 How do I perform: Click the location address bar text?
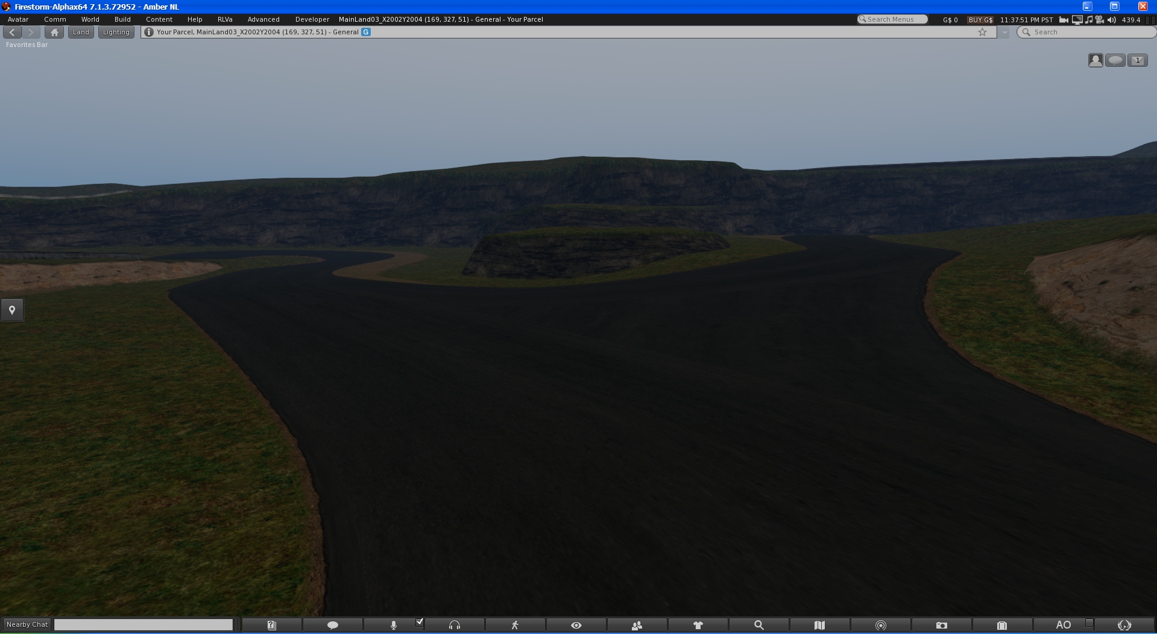[x=257, y=32]
